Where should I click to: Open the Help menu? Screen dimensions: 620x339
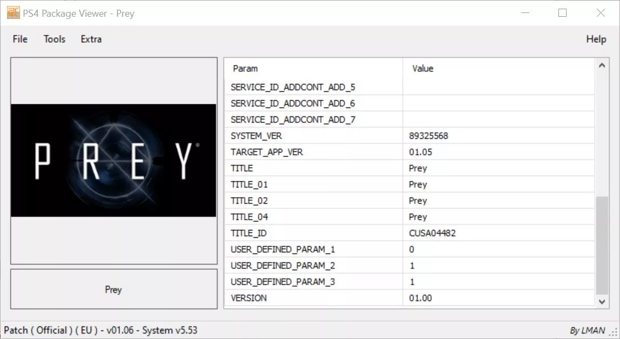pyautogui.click(x=596, y=39)
